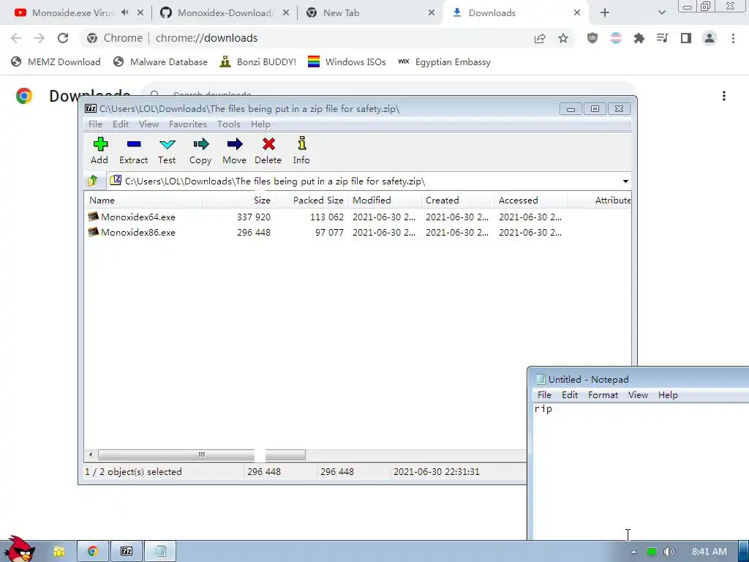Switch to Monoxidex-Download GitHub tab
749x562 pixels.
pyautogui.click(x=225, y=13)
